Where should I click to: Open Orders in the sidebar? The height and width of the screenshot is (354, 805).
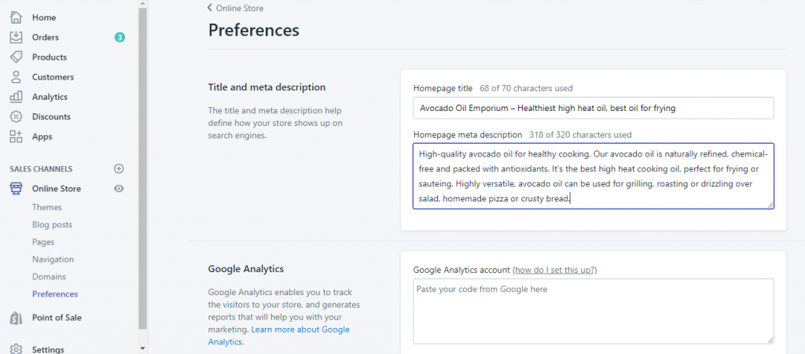coord(45,37)
